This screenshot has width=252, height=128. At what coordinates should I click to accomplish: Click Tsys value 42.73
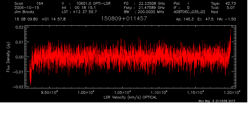(x=231, y=3)
